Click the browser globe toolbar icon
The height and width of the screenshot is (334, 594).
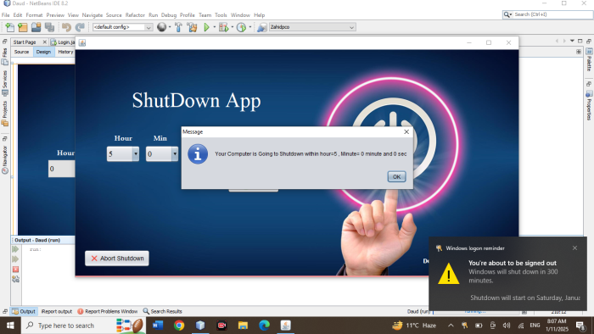[161, 27]
